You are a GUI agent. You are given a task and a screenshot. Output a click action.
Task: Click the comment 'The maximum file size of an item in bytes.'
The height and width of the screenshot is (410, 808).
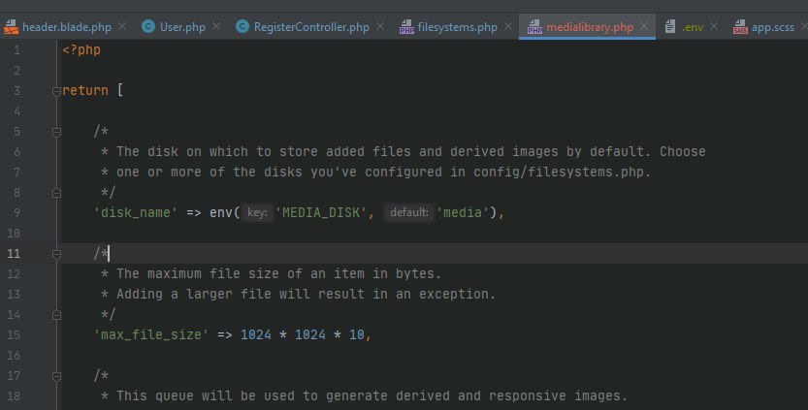click(x=278, y=273)
